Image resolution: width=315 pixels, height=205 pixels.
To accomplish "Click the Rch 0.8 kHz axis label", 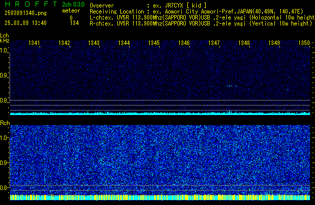I will (4, 187).
